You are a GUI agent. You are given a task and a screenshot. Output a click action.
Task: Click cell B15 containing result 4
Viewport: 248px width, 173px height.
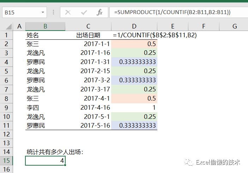45,161
